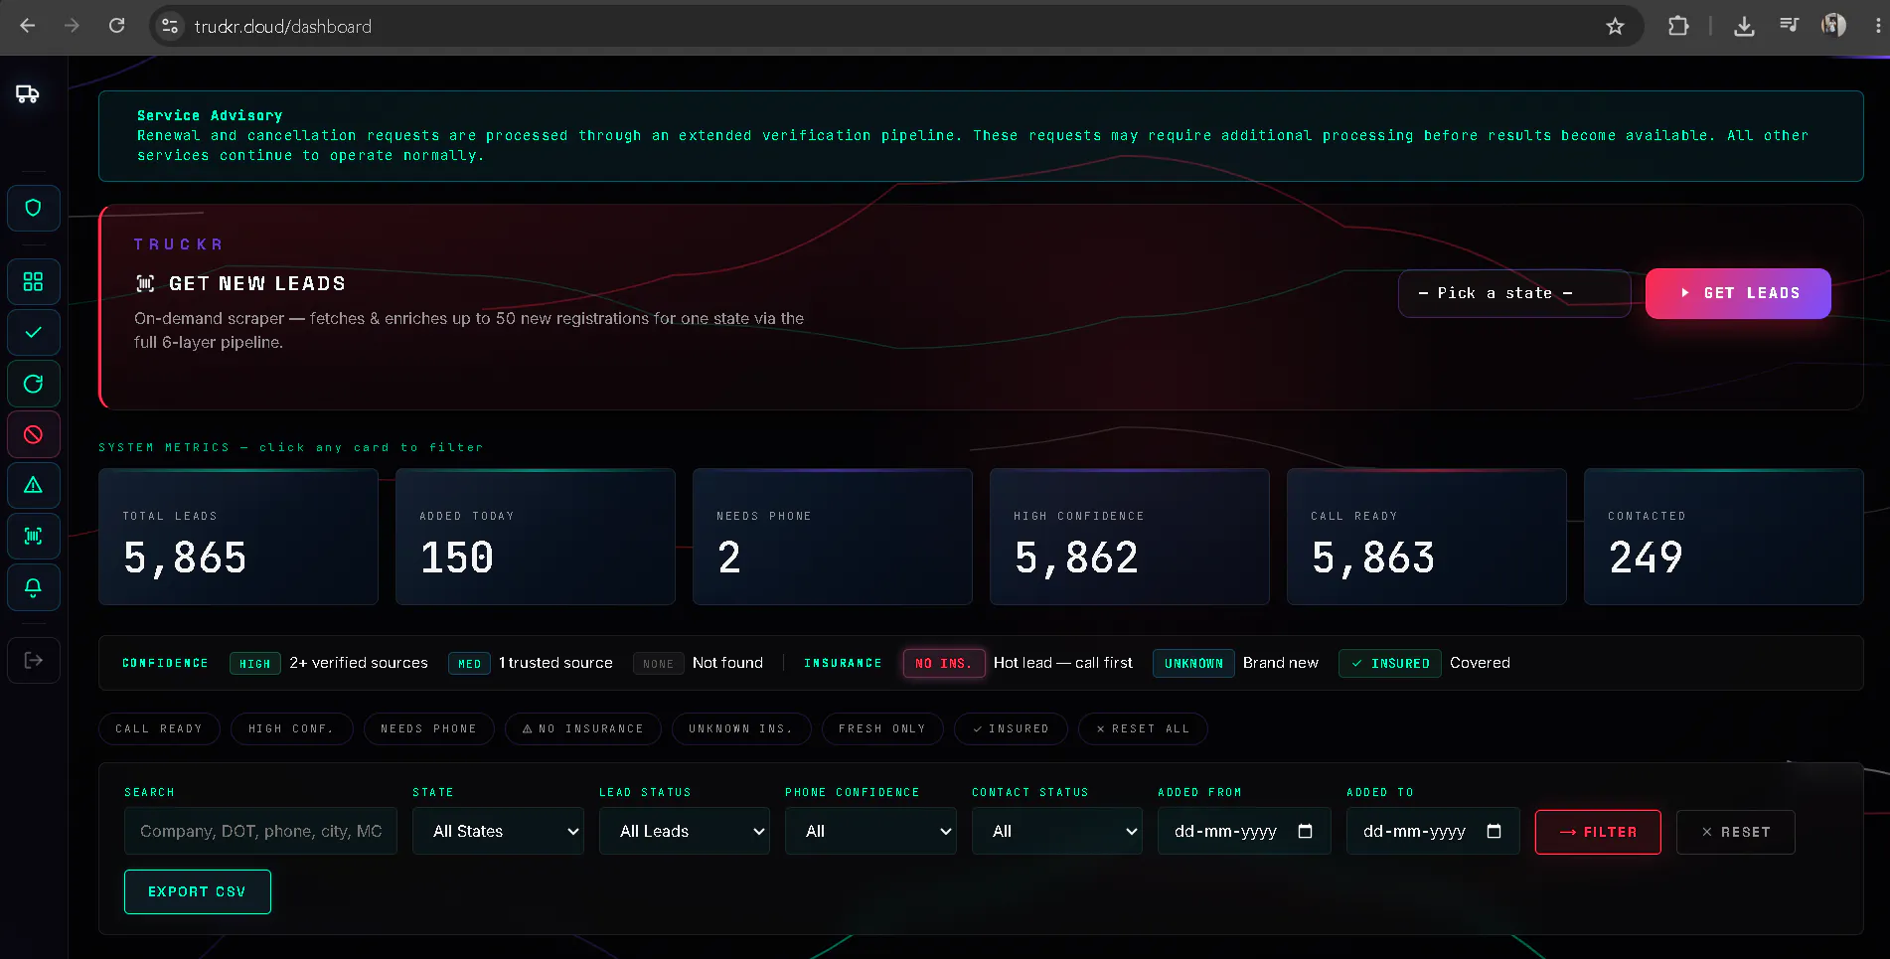Image resolution: width=1890 pixels, height=959 pixels.
Task: Toggle the NO INSURANCE filter chip
Action: click(x=583, y=729)
